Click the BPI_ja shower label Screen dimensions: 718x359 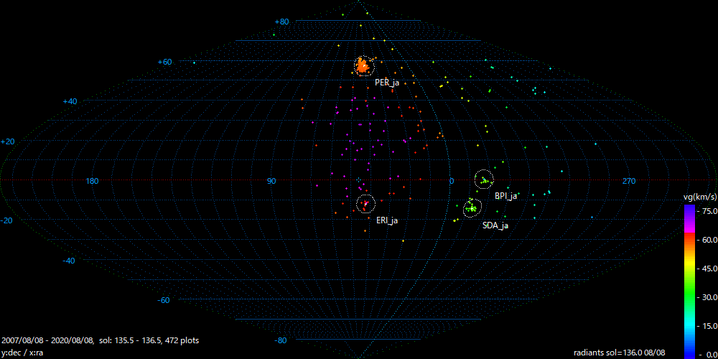point(506,195)
